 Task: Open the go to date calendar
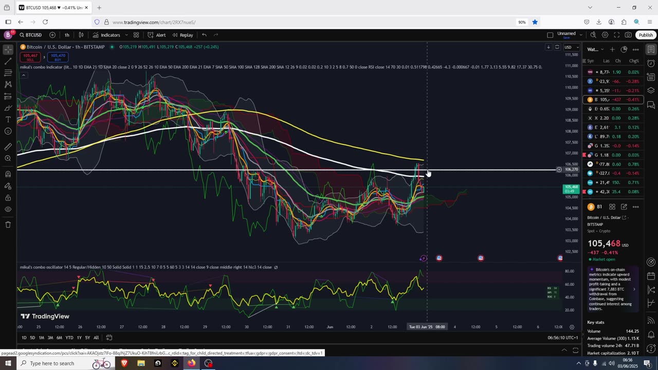[109, 338]
